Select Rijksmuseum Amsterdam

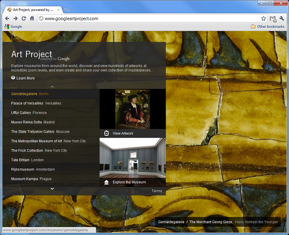click(51, 169)
